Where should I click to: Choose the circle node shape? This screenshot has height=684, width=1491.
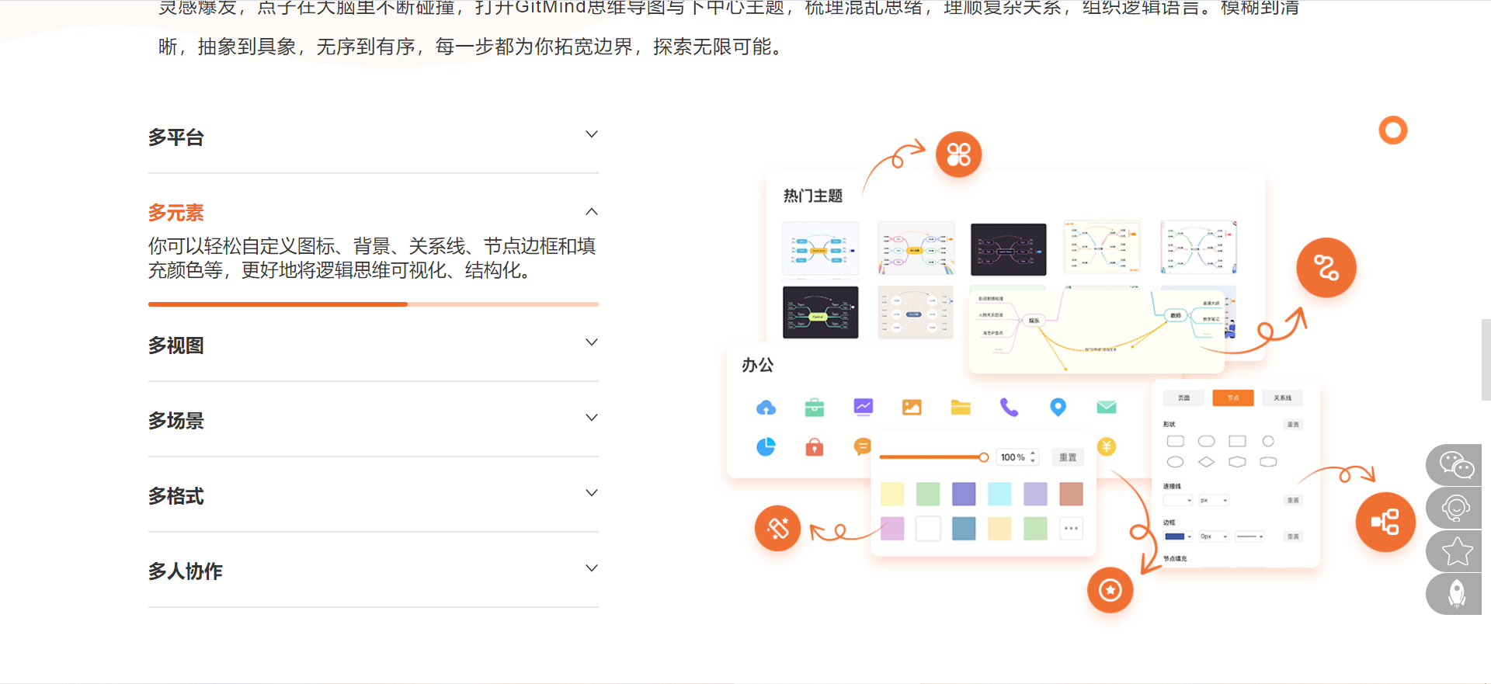1268,441
